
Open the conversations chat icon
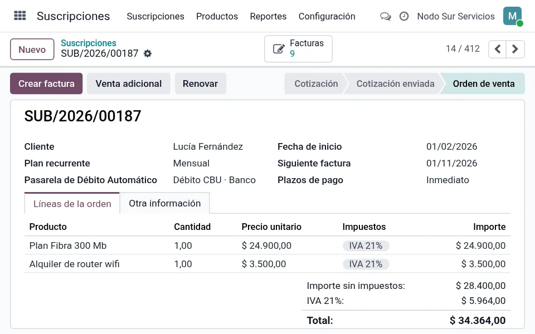point(386,16)
